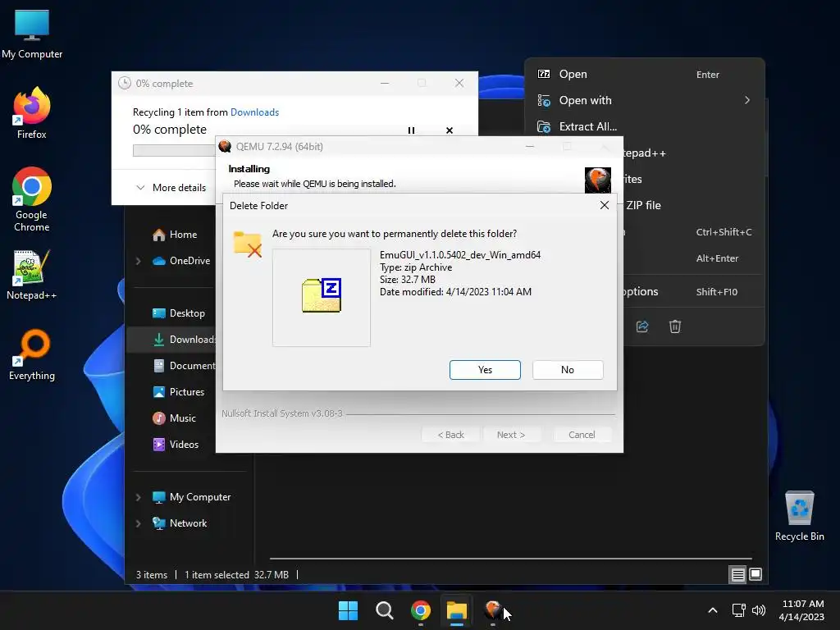
Task: Select Network in Explorer sidebar
Action: 180,523
